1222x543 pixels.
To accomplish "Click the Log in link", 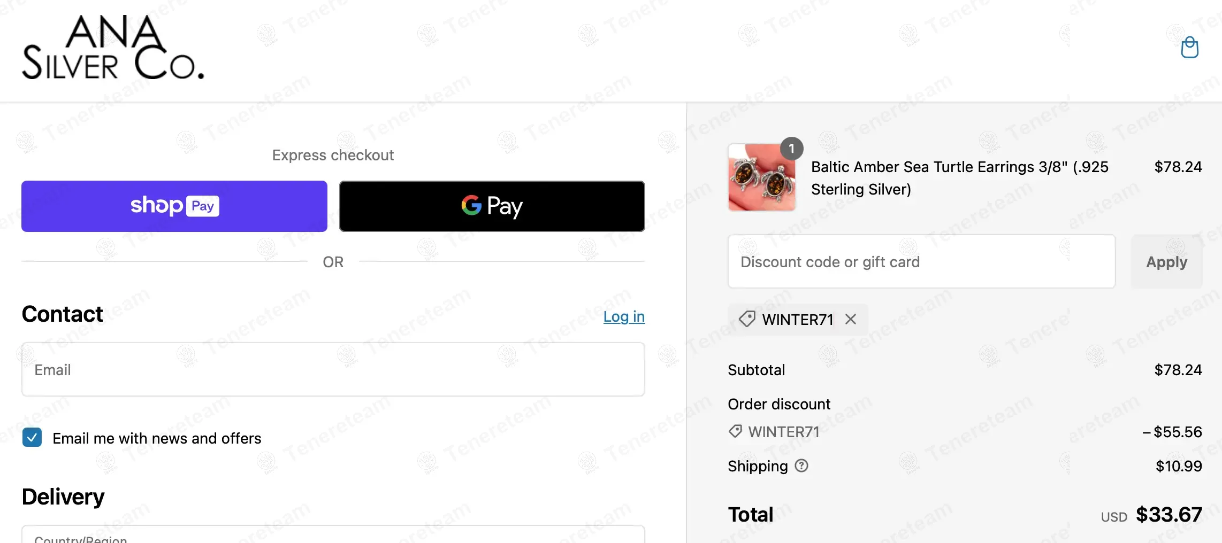I will pyautogui.click(x=624, y=316).
